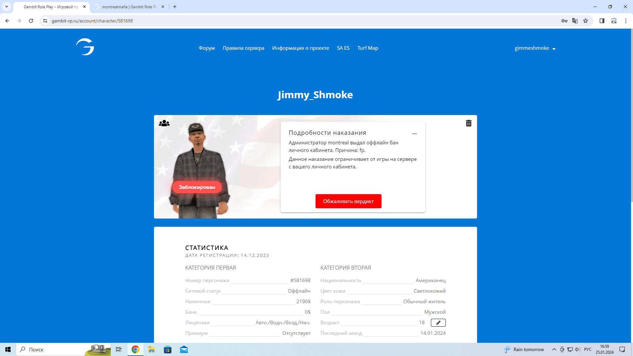This screenshot has width=633, height=356.
Task: Open the Форум menu link
Action: [207, 48]
